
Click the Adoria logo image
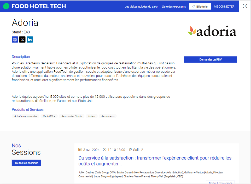(x=212, y=31)
